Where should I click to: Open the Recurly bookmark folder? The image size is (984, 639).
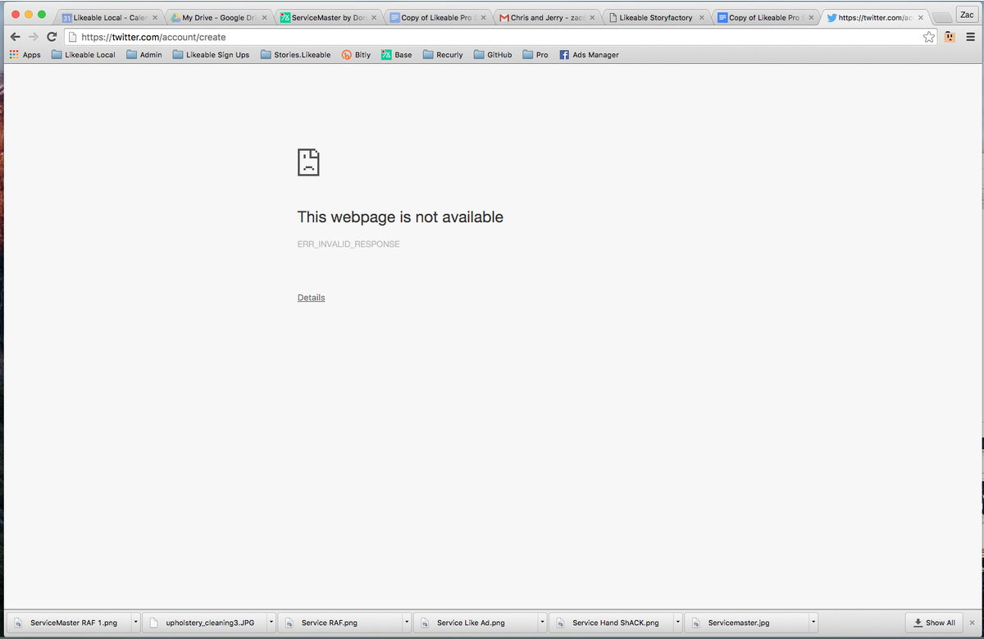tap(443, 55)
